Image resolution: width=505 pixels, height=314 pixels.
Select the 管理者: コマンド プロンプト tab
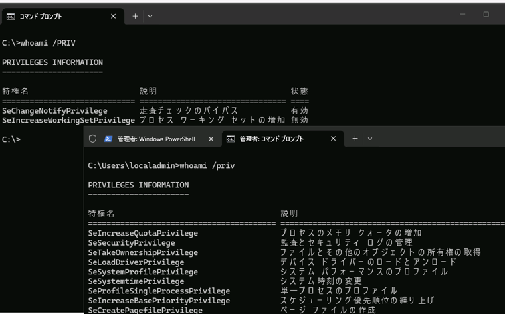point(283,139)
